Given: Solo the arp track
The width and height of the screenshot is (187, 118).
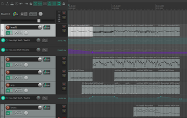Looking at the screenshot, I should [64, 89].
